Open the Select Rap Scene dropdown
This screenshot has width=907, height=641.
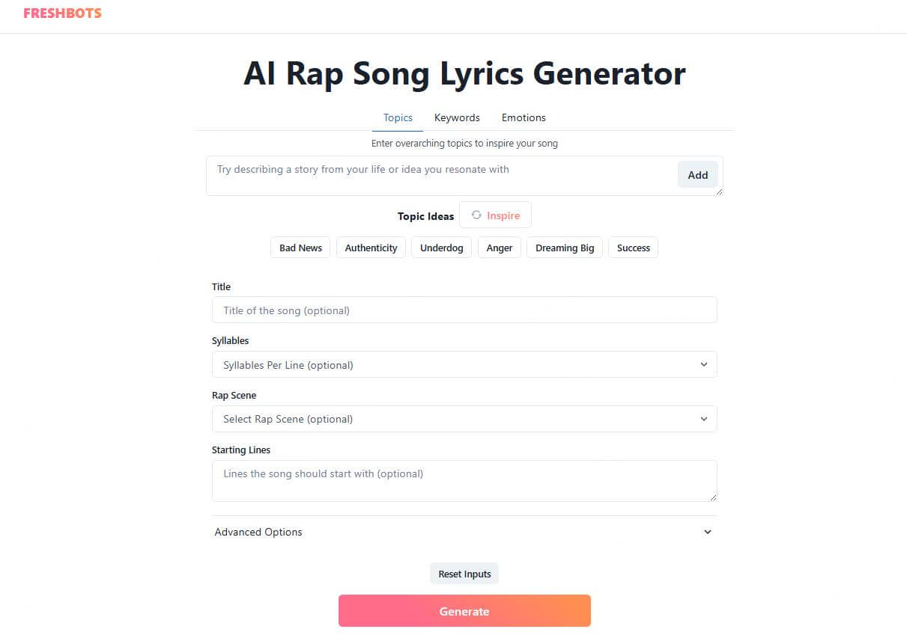[x=464, y=419]
